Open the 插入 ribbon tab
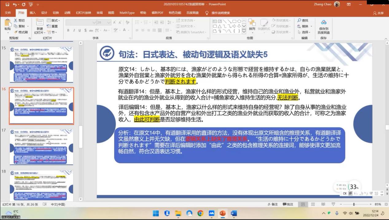Viewport: 389px width, 220px height. pos(33,13)
